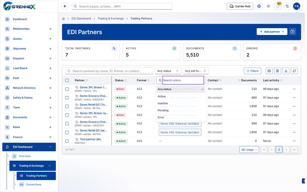Viewport: 307px width, 192px height.
Task: Toggle the light theme sun icon
Action: click(x=268, y=6)
